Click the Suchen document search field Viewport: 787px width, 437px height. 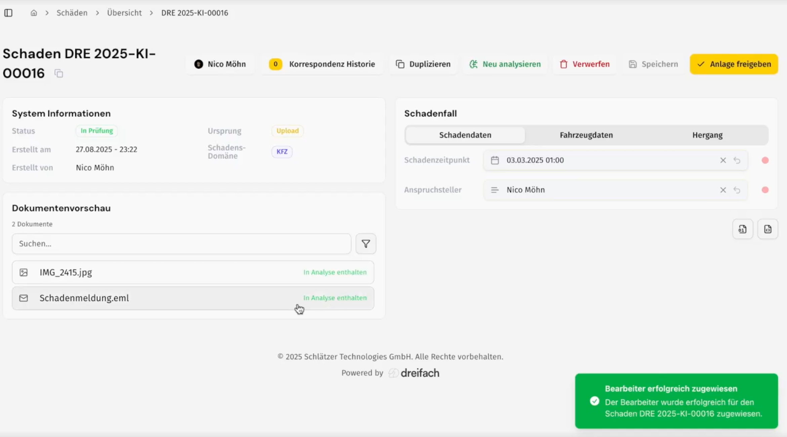[x=181, y=244]
